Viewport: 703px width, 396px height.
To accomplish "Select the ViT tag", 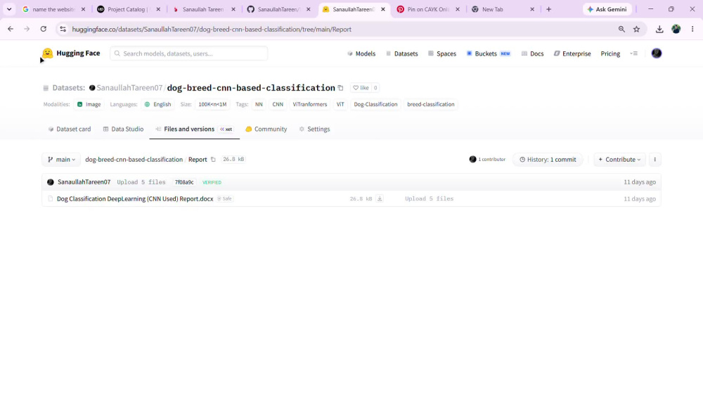I will 340,104.
